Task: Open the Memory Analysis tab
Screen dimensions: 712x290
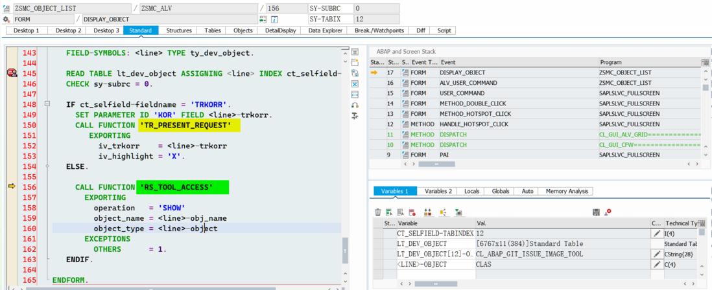Action: tap(567, 191)
